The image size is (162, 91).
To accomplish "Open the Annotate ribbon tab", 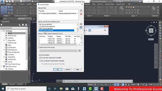I will 22,4.
